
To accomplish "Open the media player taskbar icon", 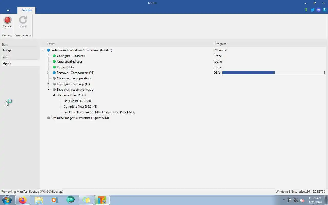I will (x=54, y=200).
